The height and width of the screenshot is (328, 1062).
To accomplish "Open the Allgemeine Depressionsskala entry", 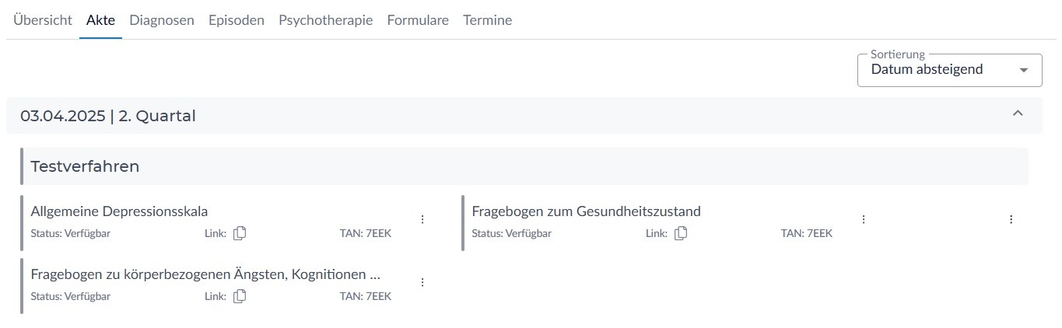I will tap(119, 211).
